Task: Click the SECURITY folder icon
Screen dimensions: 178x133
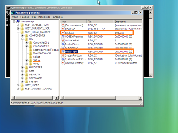Action: (26, 75)
